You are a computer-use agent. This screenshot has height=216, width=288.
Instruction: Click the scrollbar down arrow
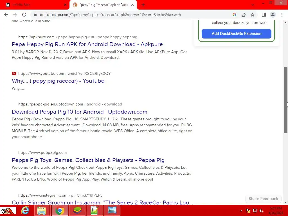285,202
